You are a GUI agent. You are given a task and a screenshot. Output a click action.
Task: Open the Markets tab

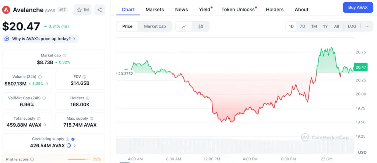(155, 10)
